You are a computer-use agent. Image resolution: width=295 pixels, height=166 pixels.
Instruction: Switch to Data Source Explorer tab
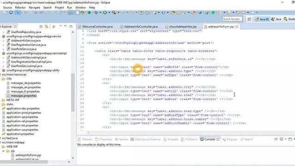(146, 139)
